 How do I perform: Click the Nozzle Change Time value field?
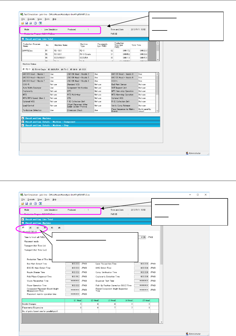73,272
